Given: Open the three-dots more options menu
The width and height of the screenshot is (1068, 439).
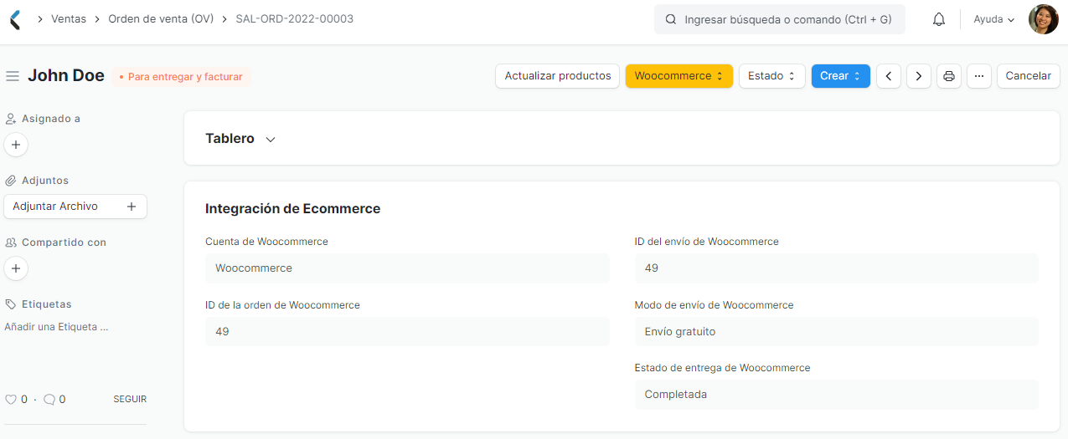Looking at the screenshot, I should [979, 76].
